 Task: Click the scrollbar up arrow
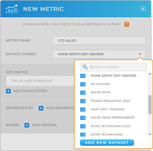tap(150, 74)
